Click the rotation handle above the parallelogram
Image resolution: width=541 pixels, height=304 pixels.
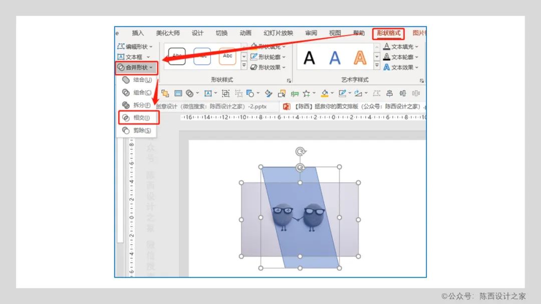point(300,151)
